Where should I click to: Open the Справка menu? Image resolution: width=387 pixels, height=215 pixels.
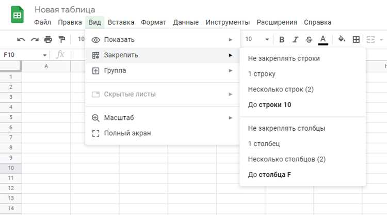(318, 22)
